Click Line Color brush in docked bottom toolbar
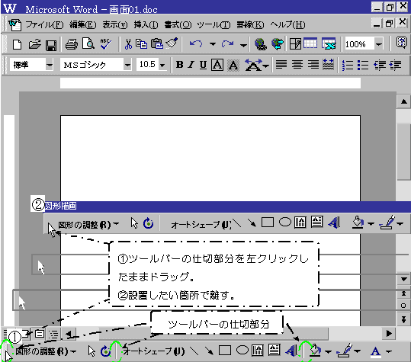The image size is (411, 362). pos(345,351)
